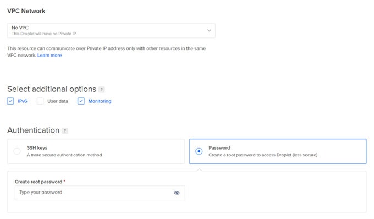
Task: Click the help icon beside Select additional options
Action: tap(102, 90)
